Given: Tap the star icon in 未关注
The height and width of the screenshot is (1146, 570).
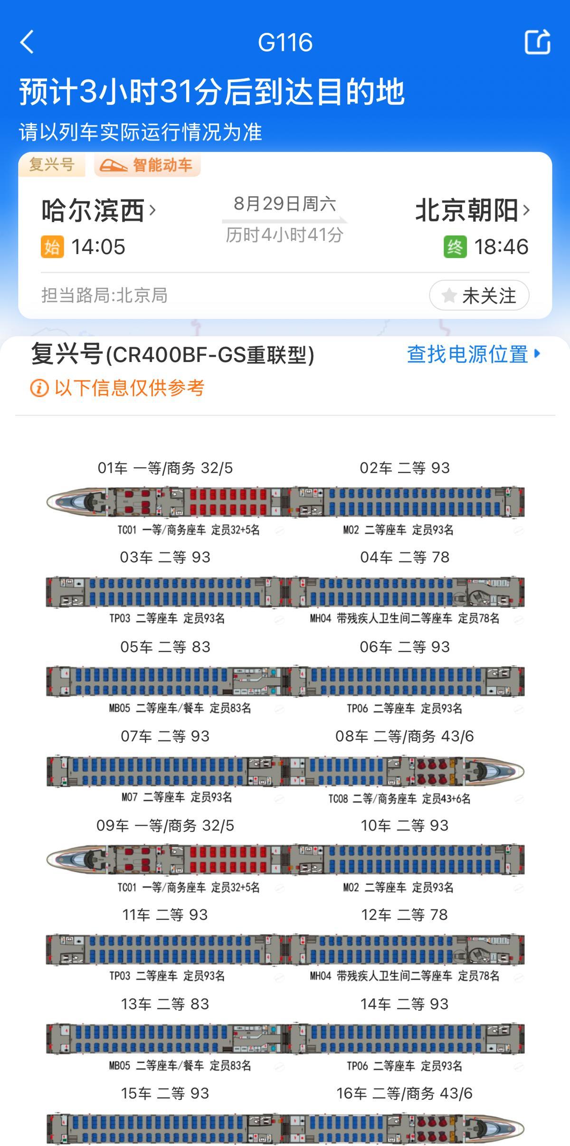Looking at the screenshot, I should (x=449, y=296).
